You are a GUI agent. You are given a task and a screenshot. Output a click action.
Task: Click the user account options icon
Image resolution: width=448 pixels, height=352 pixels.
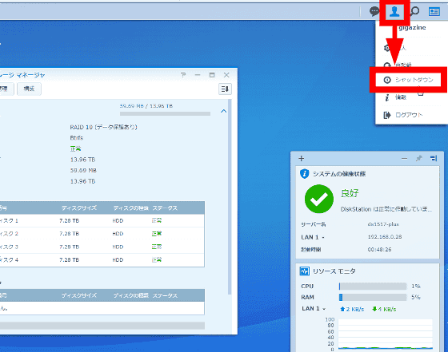click(394, 12)
